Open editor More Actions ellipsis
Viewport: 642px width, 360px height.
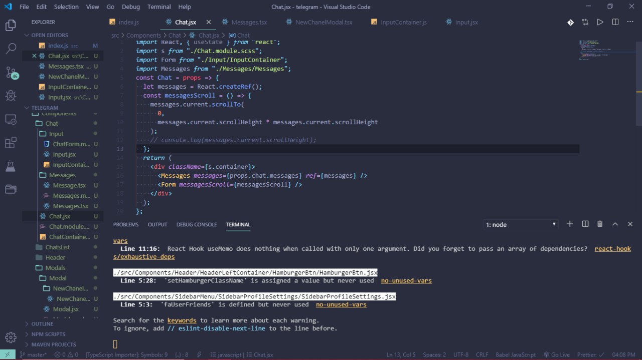pyautogui.click(x=630, y=23)
